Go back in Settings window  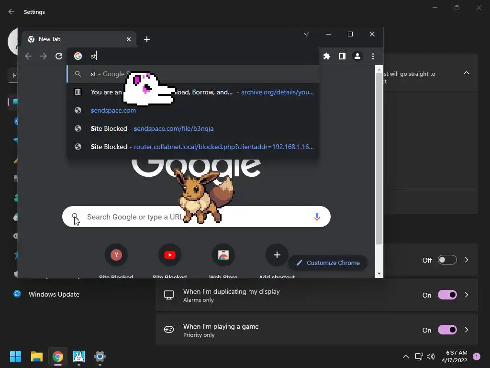(x=11, y=11)
